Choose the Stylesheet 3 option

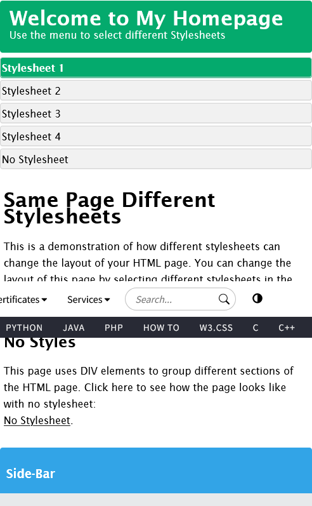tap(156, 114)
